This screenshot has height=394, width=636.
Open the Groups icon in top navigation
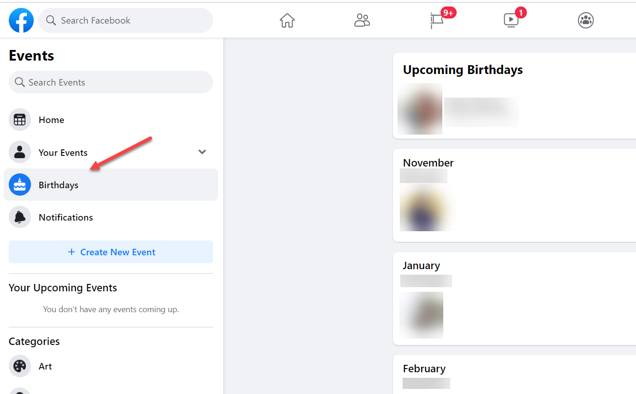(586, 20)
